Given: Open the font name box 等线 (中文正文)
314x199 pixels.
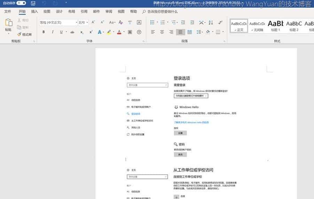Looking at the screenshot, I should [x=58, y=22].
